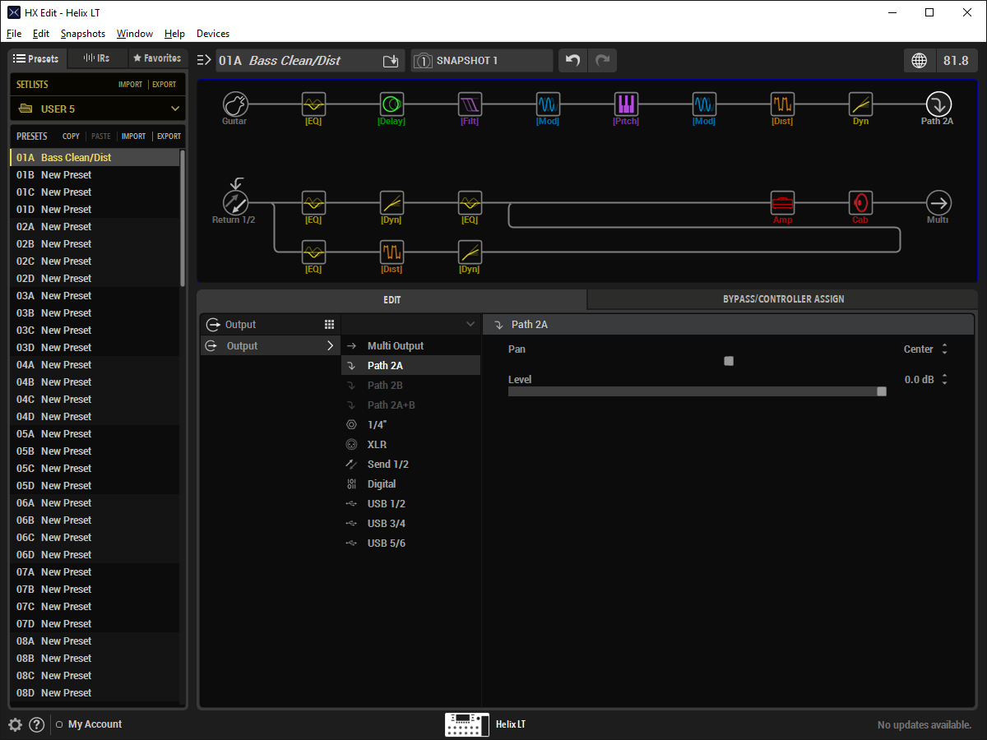The height and width of the screenshot is (740, 987).
Task: Open My Account link
Action: [x=95, y=724]
